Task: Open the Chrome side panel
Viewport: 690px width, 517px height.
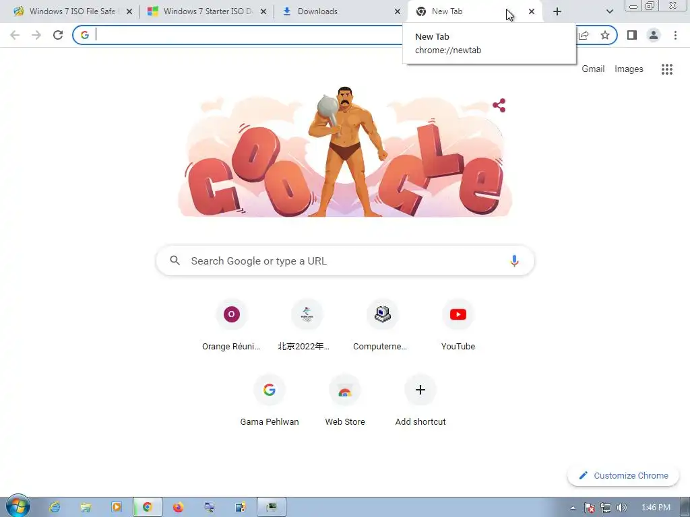Action: (x=632, y=35)
